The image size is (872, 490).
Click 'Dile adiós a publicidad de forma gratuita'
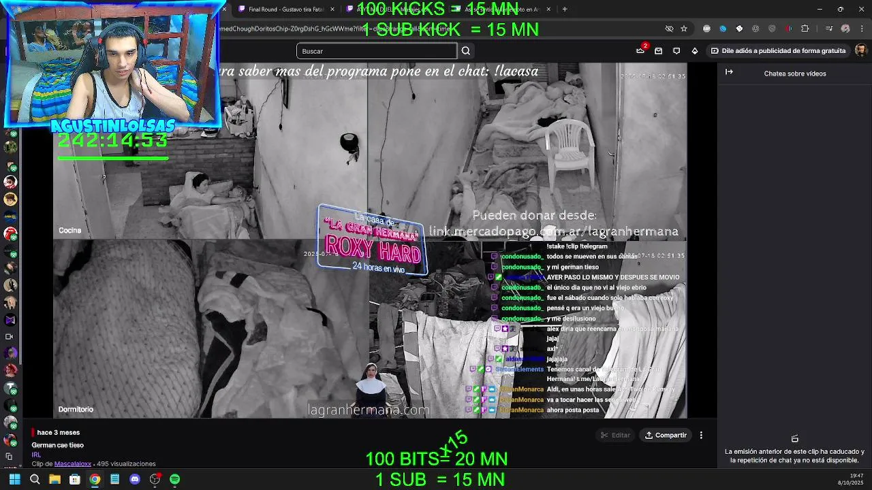point(778,51)
